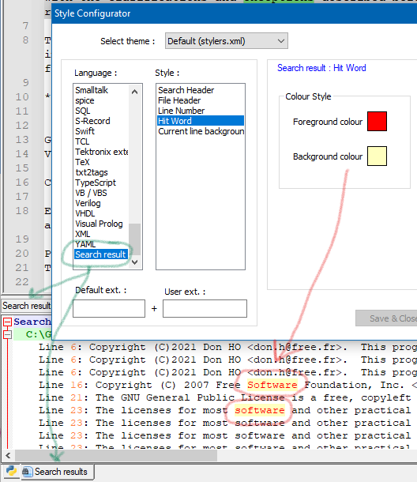Click line number 13 in editor margin
This screenshot has height=482, width=417.
pyautogui.click(x=22, y=140)
